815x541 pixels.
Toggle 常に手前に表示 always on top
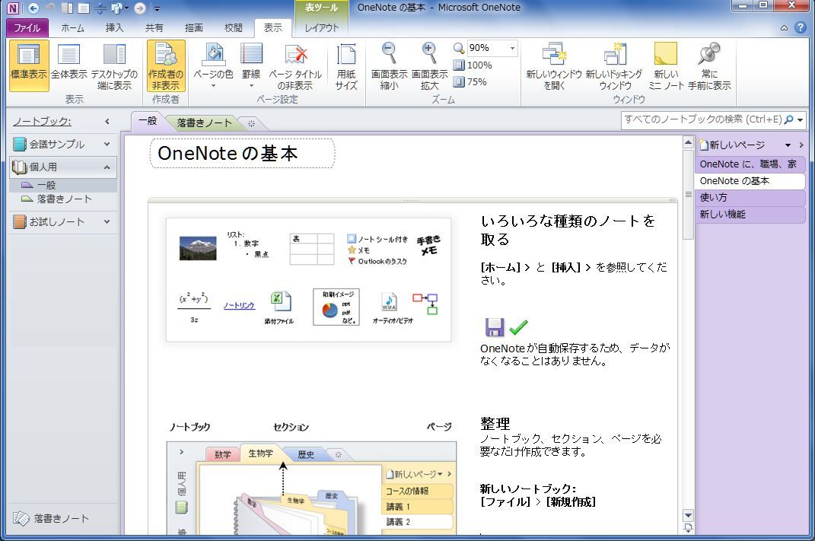tap(709, 66)
